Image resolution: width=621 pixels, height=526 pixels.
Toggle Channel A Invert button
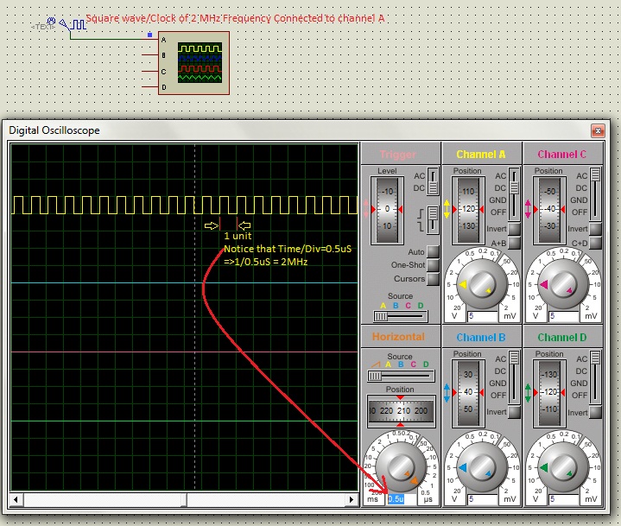[514, 229]
